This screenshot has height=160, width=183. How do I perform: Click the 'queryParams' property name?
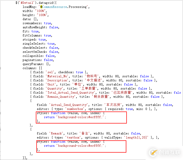[x=32, y=64]
